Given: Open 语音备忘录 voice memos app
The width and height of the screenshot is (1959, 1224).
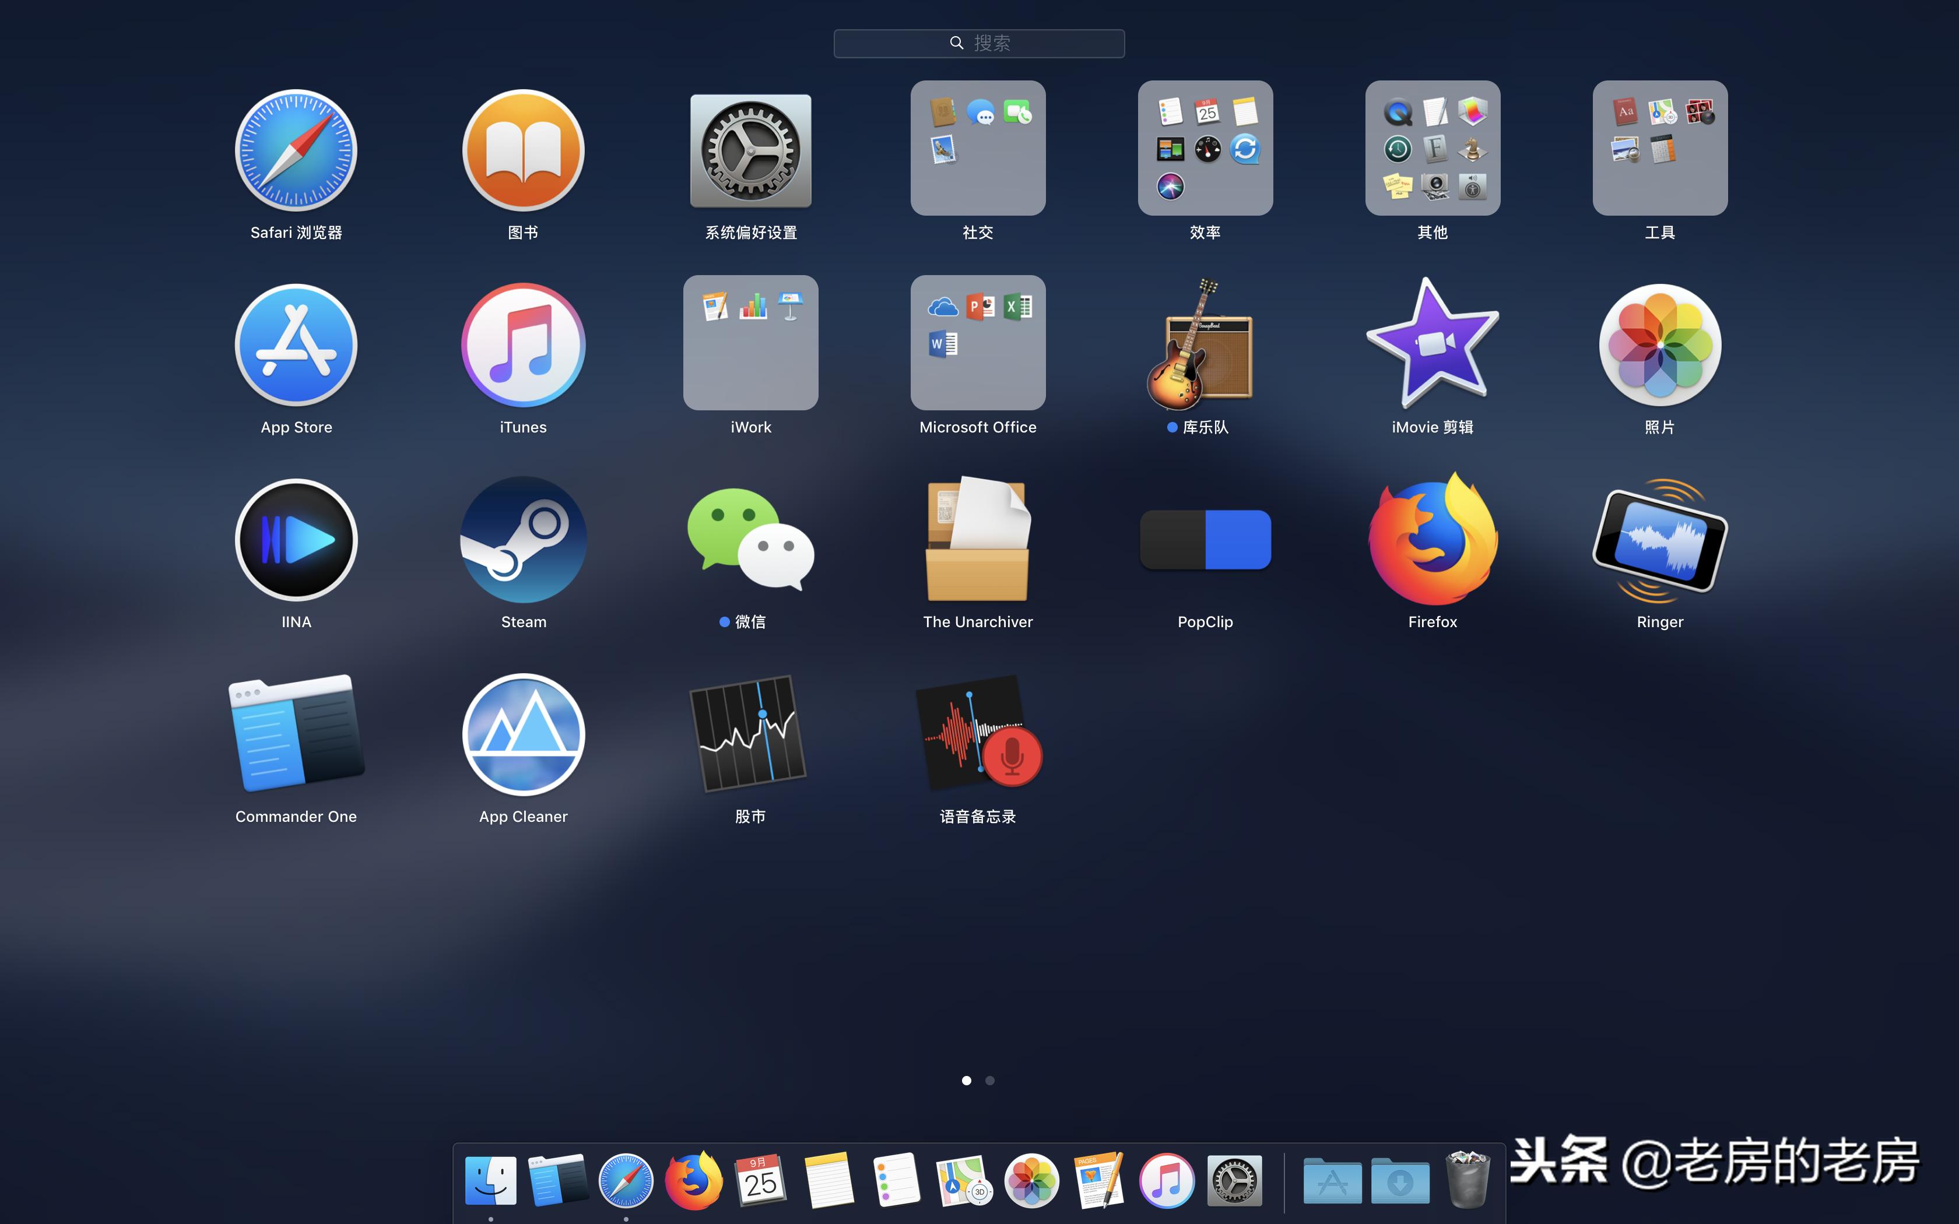Looking at the screenshot, I should point(978,733).
